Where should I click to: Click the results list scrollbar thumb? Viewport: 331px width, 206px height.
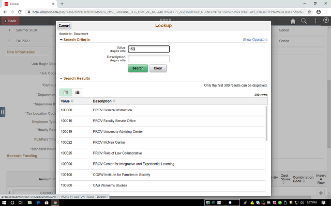coord(266,124)
